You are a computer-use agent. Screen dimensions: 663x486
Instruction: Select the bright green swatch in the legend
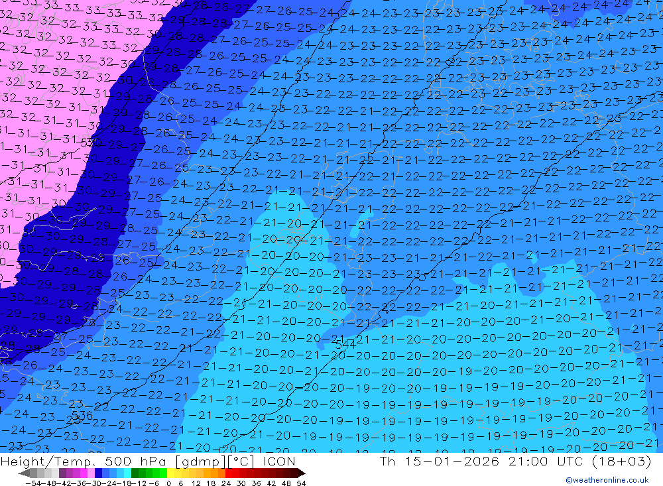[163, 473]
